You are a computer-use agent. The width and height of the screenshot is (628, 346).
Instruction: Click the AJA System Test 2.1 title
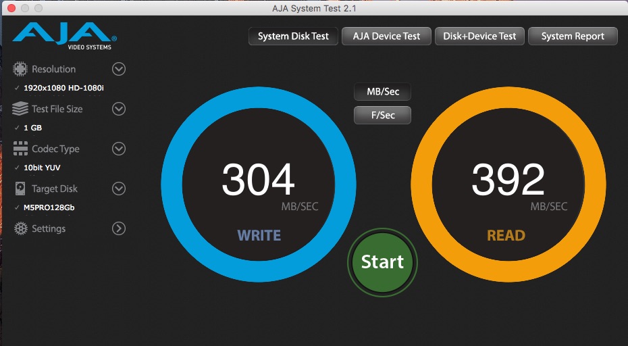click(x=314, y=8)
